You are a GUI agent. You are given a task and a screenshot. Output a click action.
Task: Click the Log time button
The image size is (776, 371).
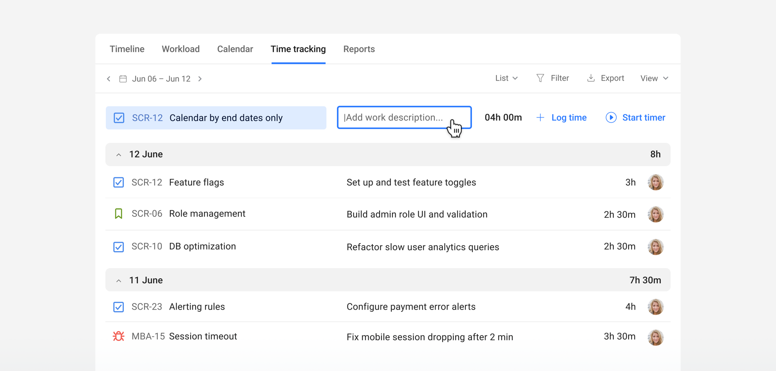click(x=569, y=117)
